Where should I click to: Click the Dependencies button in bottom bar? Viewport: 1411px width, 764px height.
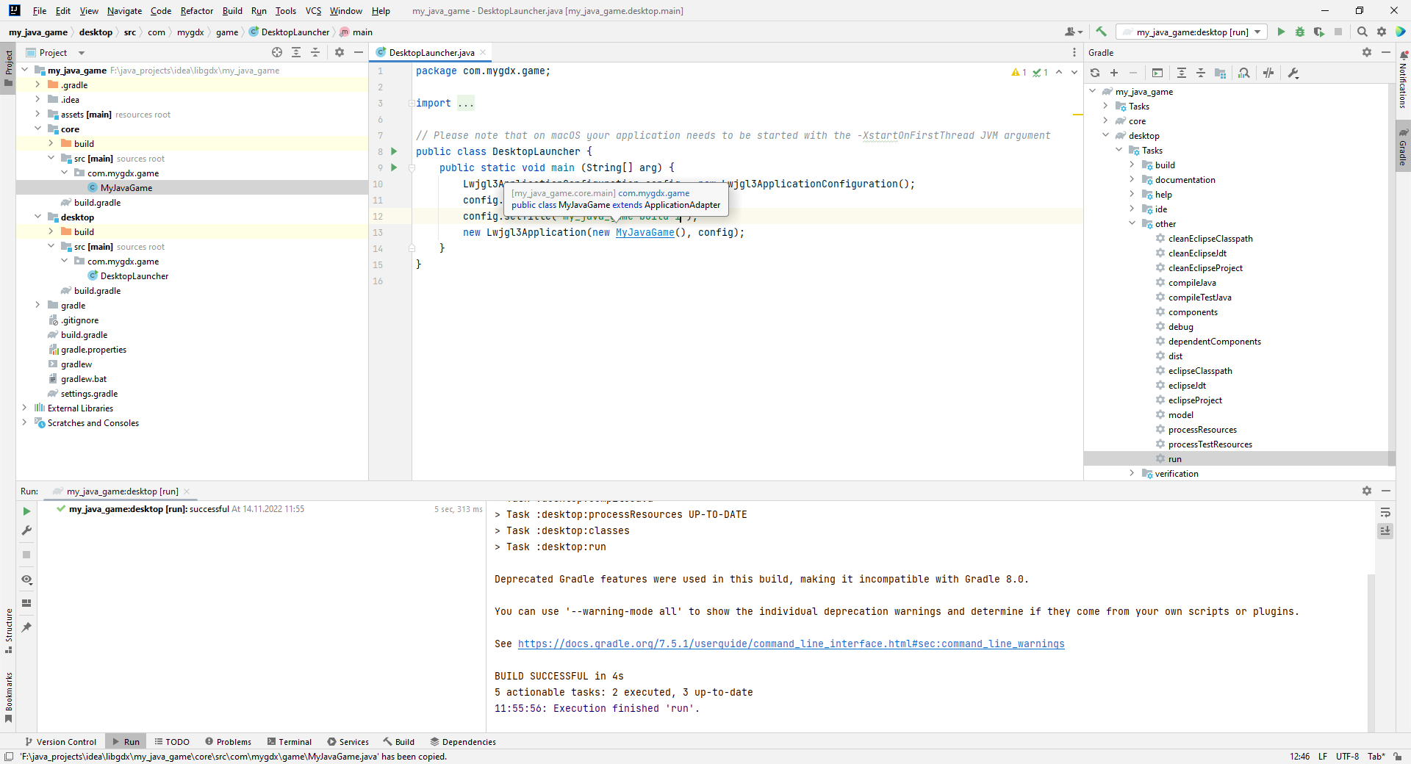[463, 741]
